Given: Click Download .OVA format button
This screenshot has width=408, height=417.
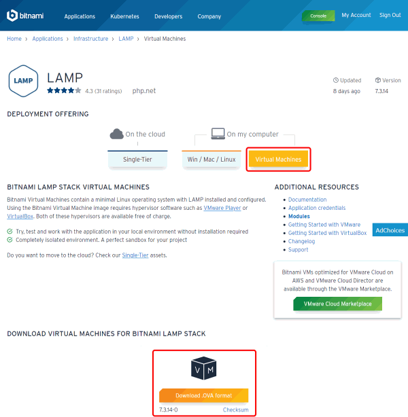Looking at the screenshot, I should (x=204, y=395).
